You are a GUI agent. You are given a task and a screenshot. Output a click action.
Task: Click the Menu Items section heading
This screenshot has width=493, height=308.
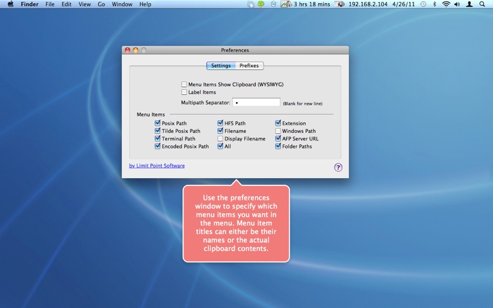point(150,115)
